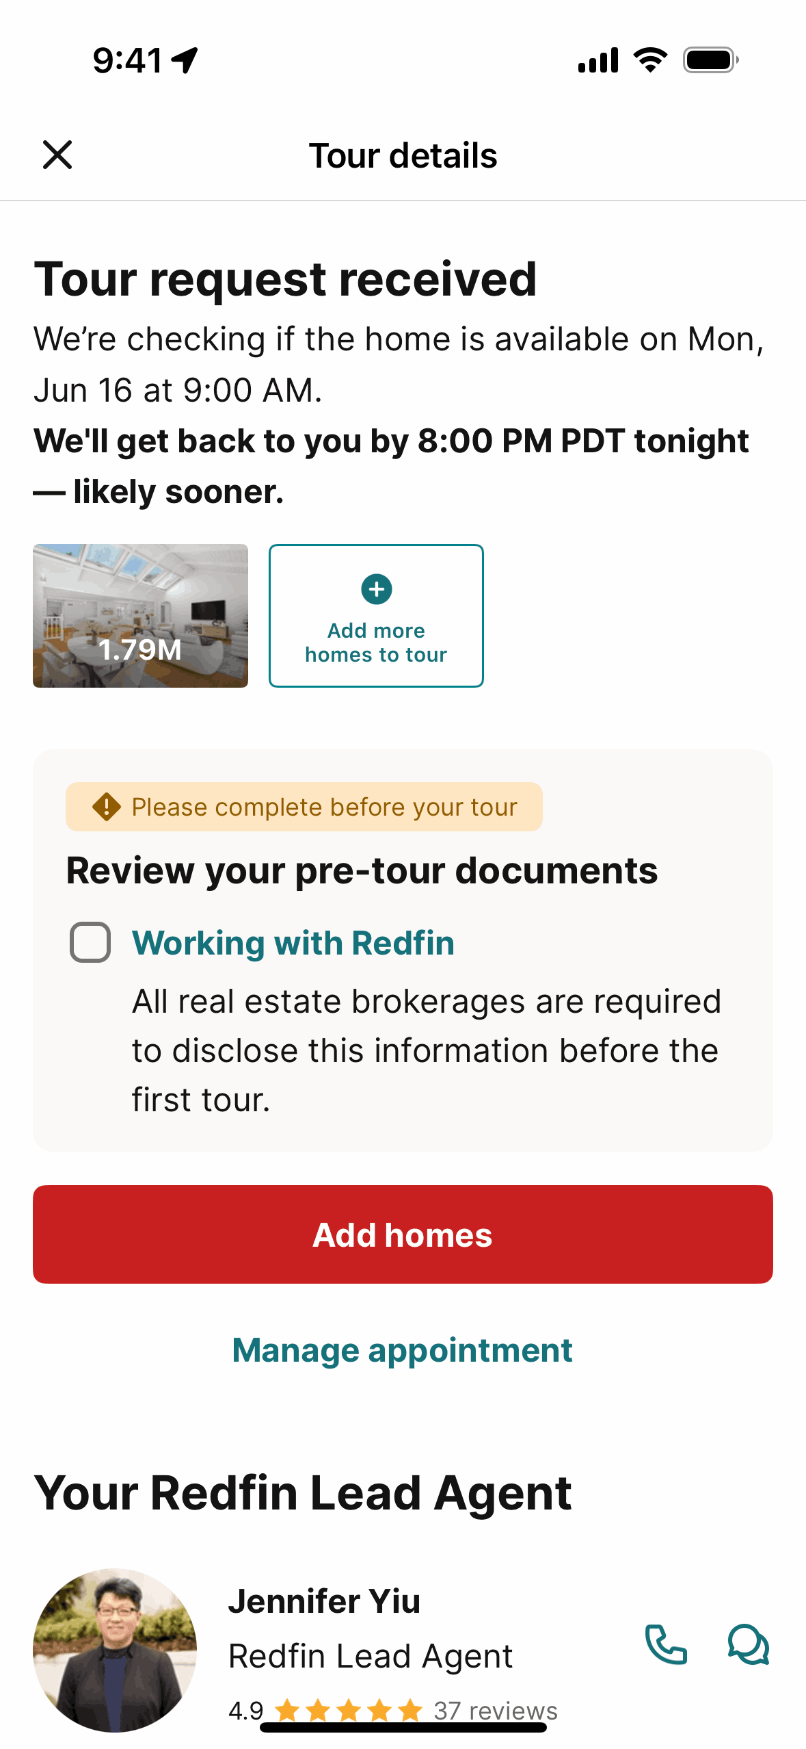Tap the five-star rating
The image size is (806, 1749).
[349, 1711]
